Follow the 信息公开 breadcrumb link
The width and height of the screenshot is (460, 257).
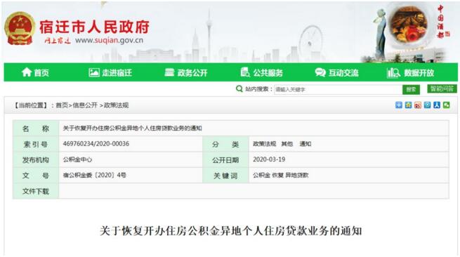pyautogui.click(x=85, y=105)
